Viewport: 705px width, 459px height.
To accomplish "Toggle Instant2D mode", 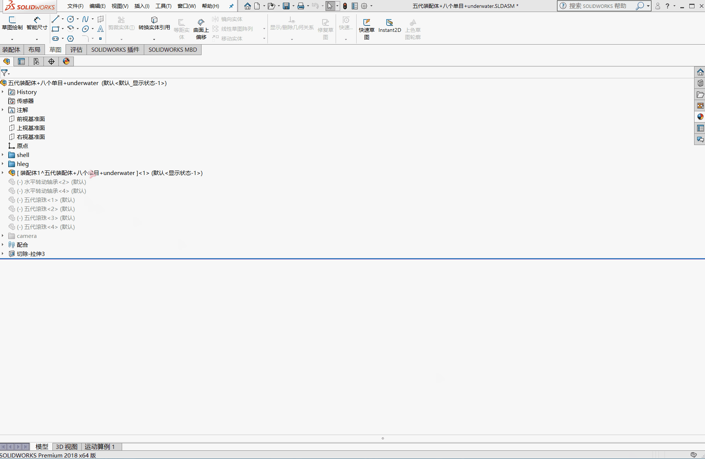I will coord(390,26).
